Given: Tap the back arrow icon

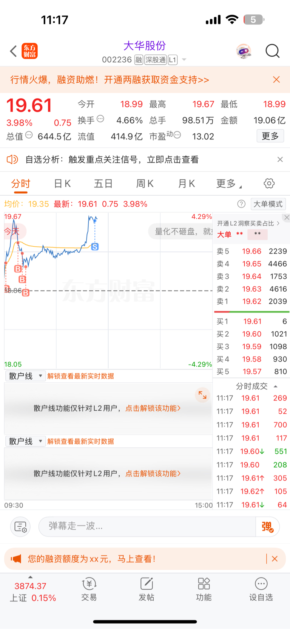Looking at the screenshot, I should pyautogui.click(x=14, y=51).
